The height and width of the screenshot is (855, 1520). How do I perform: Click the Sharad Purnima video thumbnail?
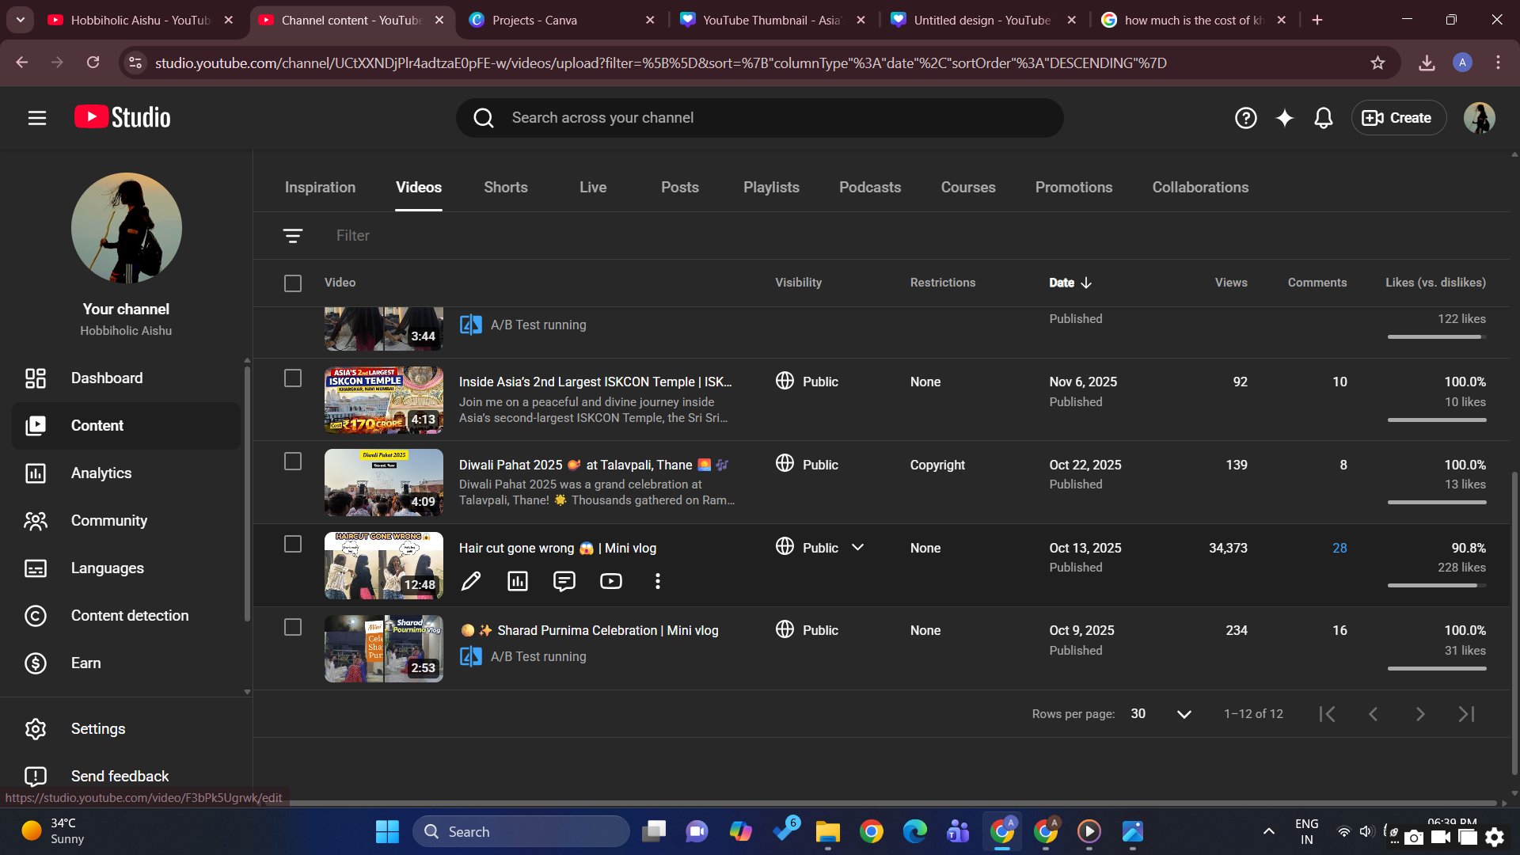pos(383,648)
